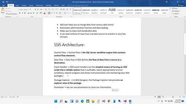The width and height of the screenshot is (186, 104).
Task: Open the Mailings tab
Action: coord(49,5)
